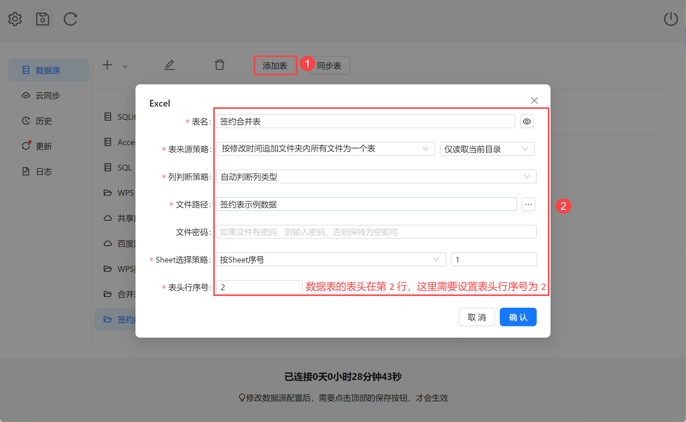This screenshot has width=686, height=422.
Task: Open the 日志 sidebar item
Action: [44, 172]
